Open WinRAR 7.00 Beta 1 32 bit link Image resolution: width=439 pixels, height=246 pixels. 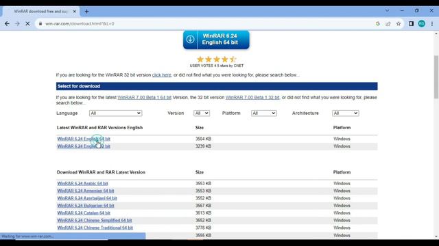pos(252,97)
